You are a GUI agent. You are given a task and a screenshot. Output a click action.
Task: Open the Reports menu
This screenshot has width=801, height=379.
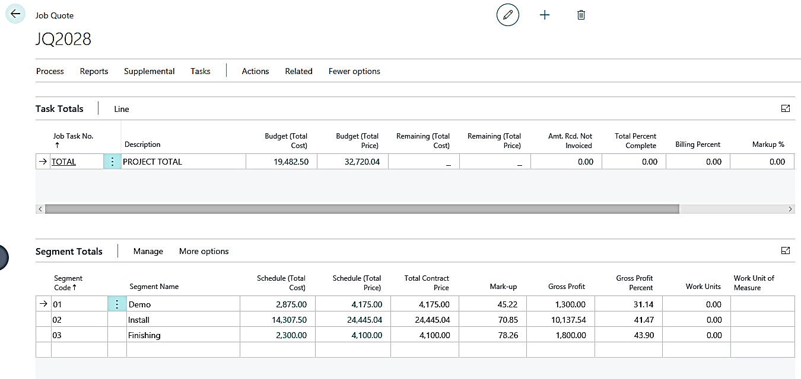tap(94, 71)
